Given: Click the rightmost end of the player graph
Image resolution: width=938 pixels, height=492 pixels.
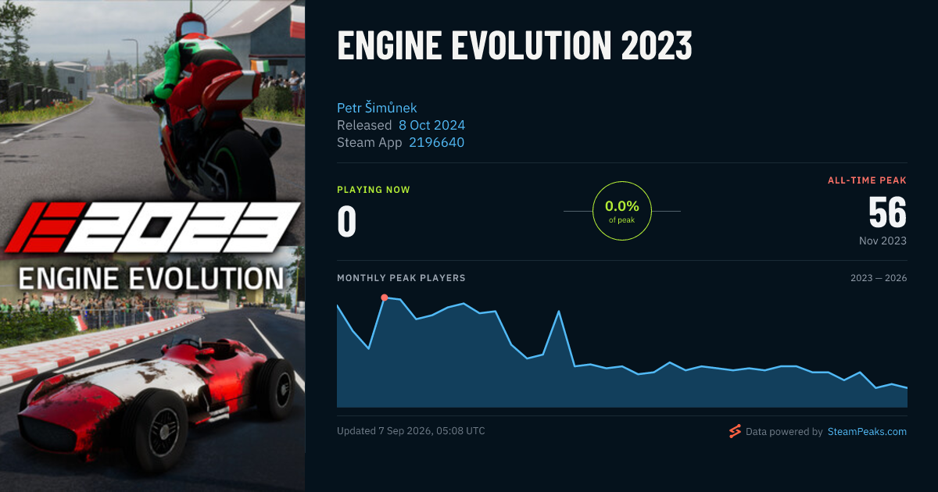Looking at the screenshot, I should point(906,387).
